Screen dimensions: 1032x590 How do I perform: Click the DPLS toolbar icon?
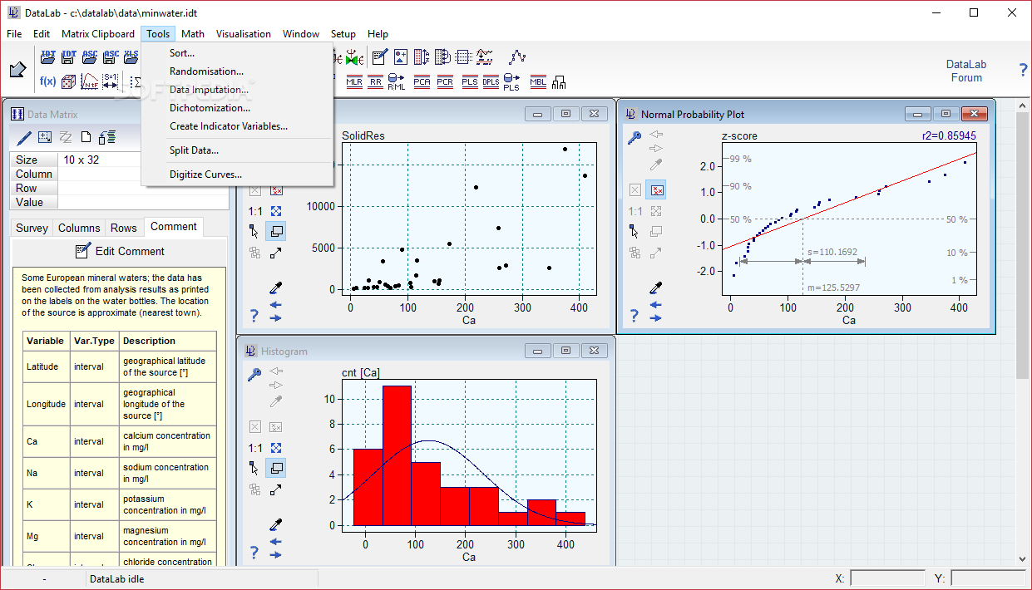491,81
